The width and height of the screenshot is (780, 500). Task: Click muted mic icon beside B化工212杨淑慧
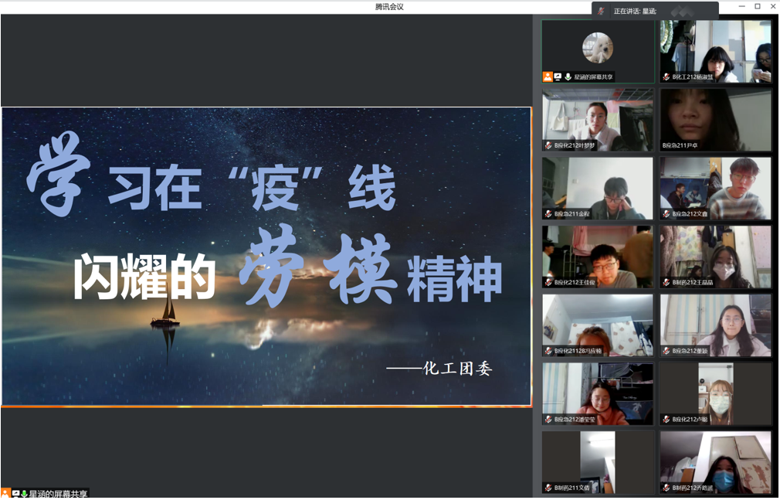point(666,77)
